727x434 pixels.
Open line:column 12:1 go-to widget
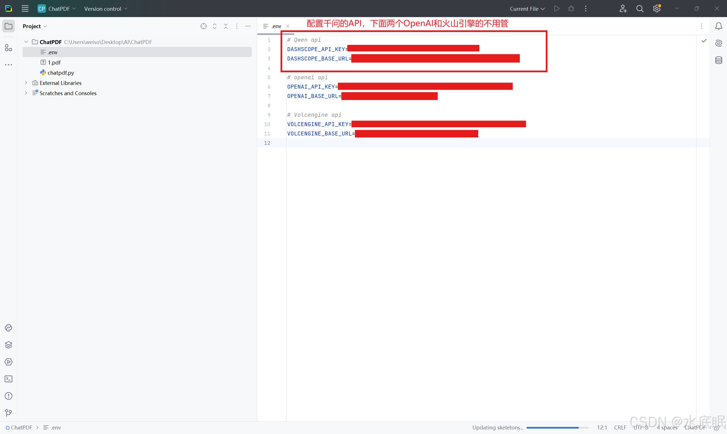[x=602, y=427]
